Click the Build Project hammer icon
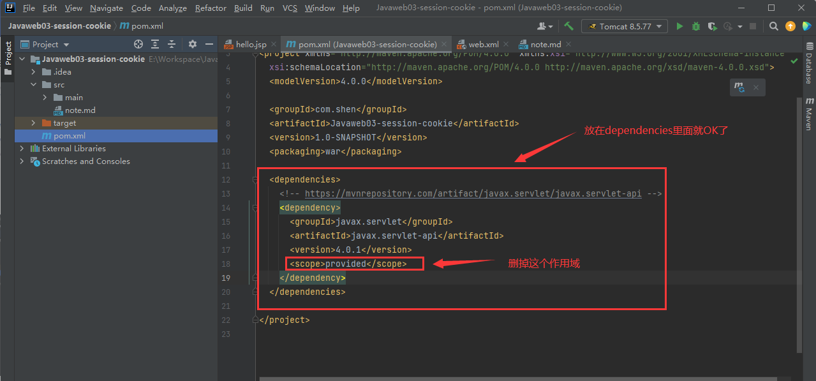The image size is (816, 381). (568, 26)
